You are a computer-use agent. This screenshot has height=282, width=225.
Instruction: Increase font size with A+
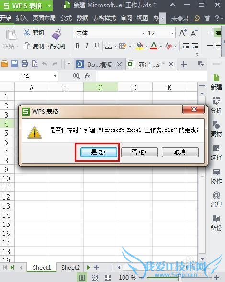[x=183, y=33]
